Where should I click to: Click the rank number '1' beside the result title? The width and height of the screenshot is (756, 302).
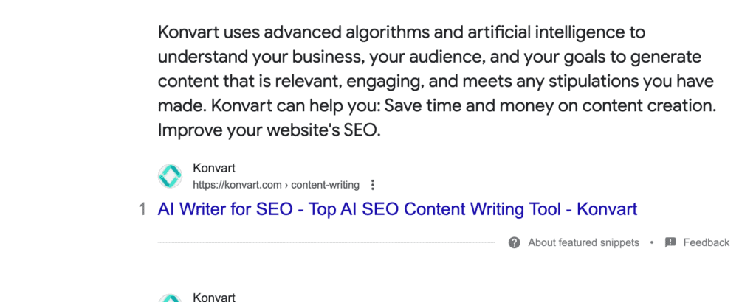142,209
